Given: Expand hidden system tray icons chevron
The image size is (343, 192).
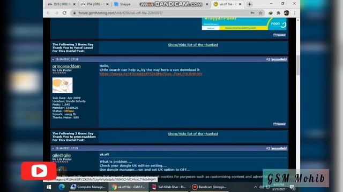Looking at the screenshot, I should [256, 187].
